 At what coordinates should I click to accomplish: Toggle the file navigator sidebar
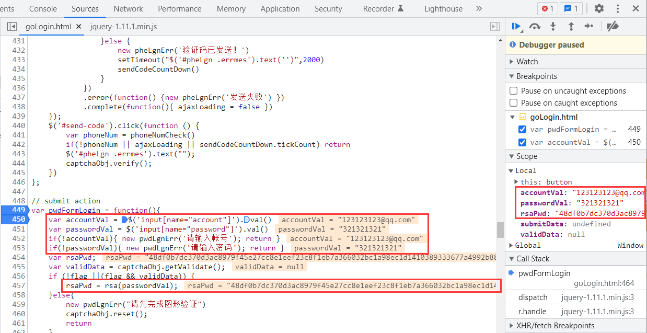(12, 27)
